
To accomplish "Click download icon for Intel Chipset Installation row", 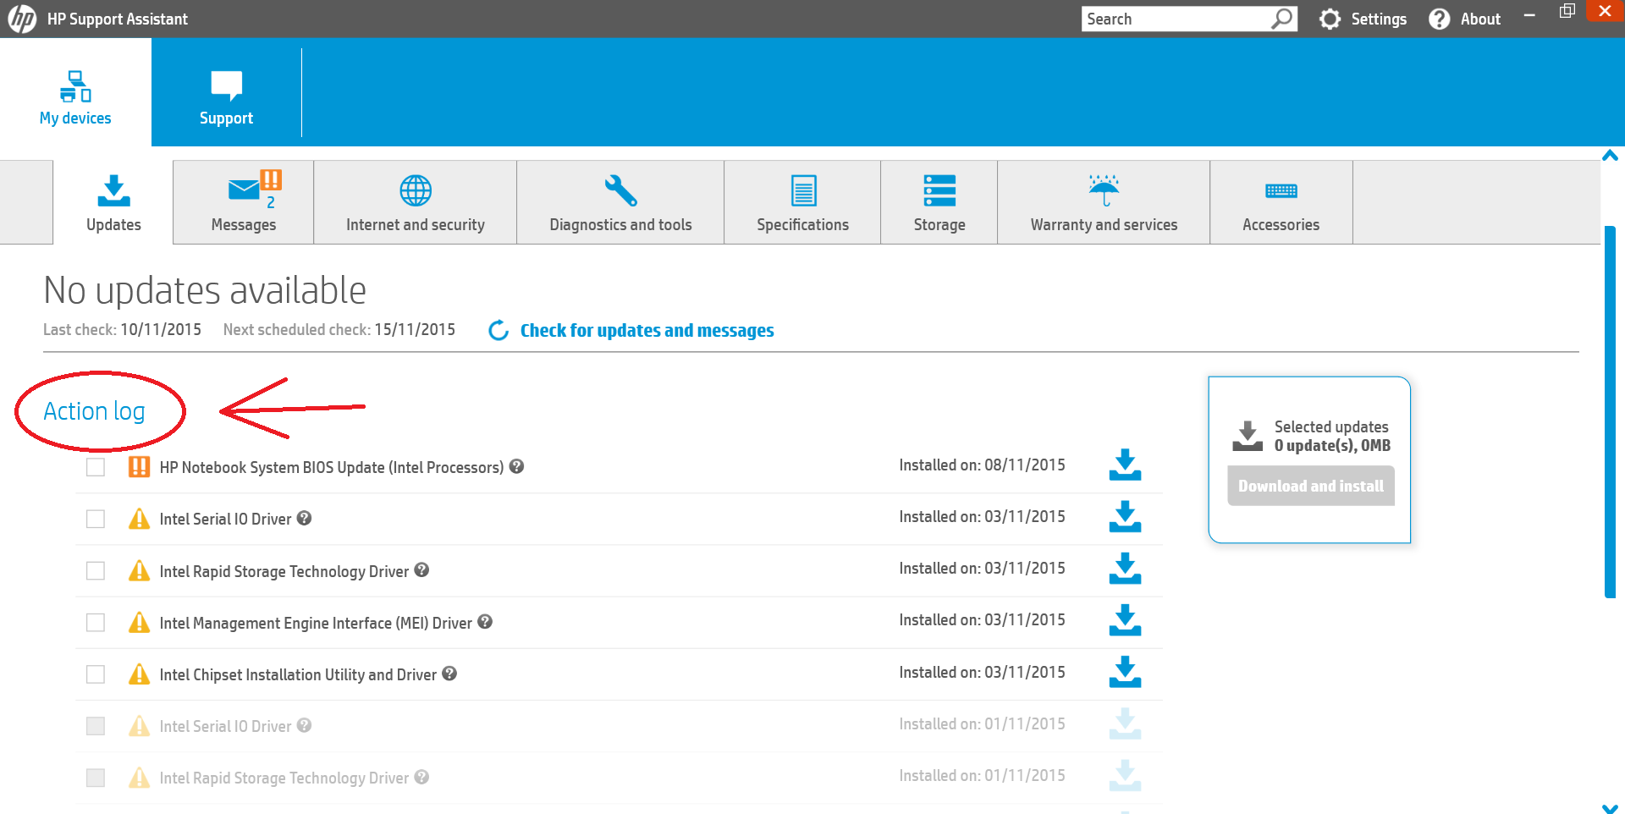I will tap(1125, 672).
